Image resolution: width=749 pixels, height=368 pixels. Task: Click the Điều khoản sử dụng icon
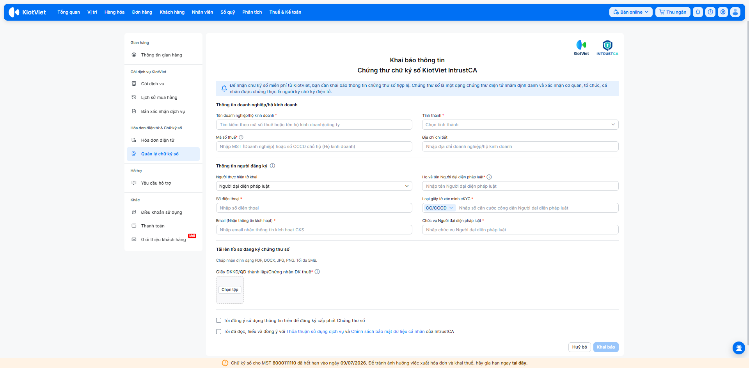coord(134,212)
